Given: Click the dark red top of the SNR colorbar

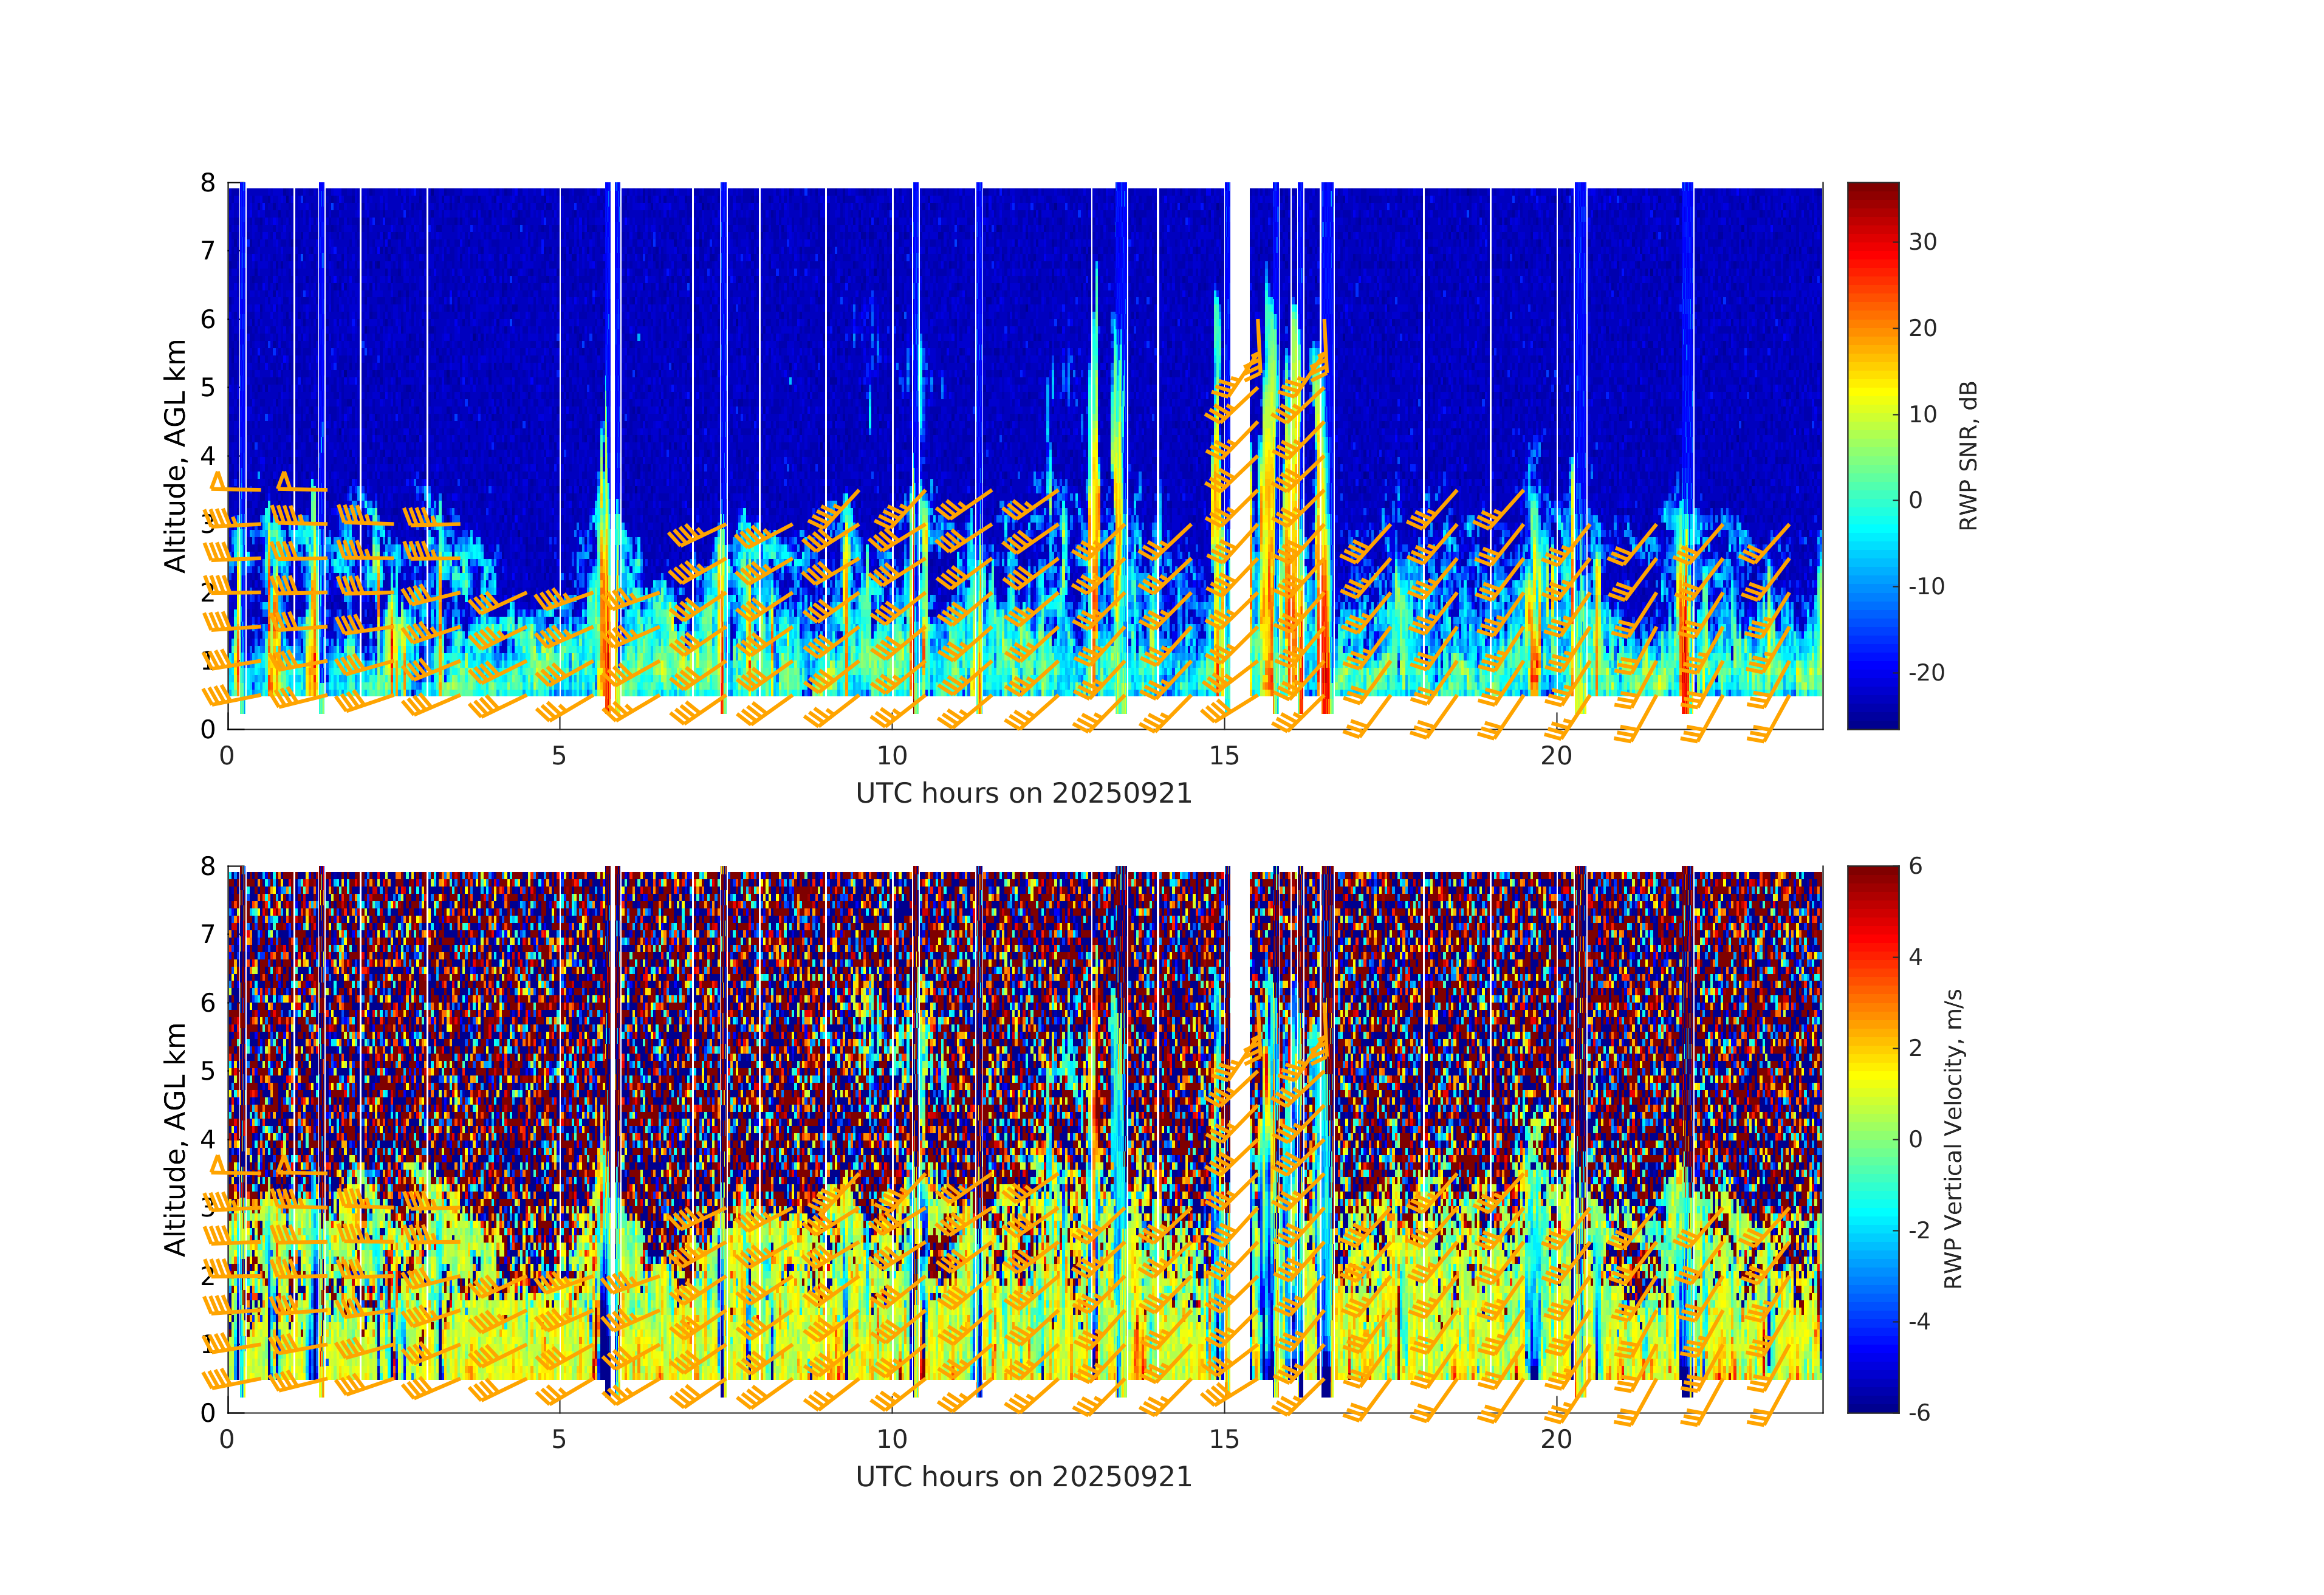Looking at the screenshot, I should click(1872, 190).
